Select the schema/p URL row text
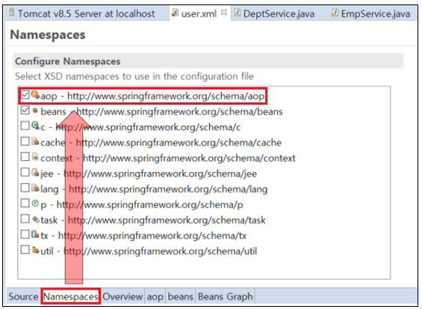This screenshot has width=422, height=309. [x=150, y=204]
